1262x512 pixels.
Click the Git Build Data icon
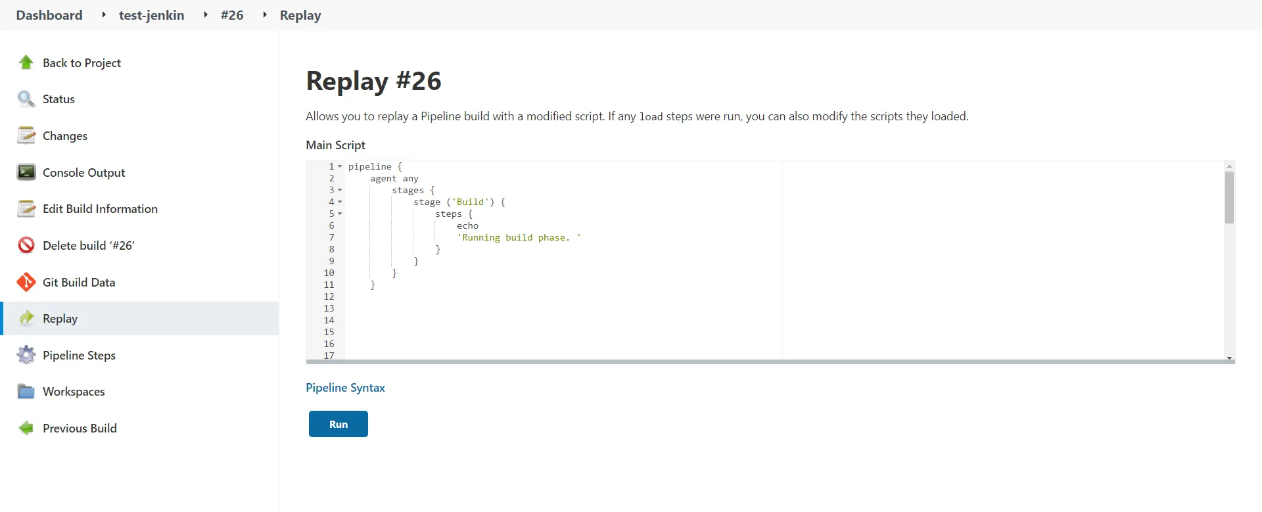point(26,282)
